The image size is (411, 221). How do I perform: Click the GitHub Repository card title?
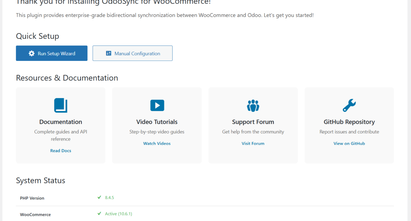coord(349,122)
